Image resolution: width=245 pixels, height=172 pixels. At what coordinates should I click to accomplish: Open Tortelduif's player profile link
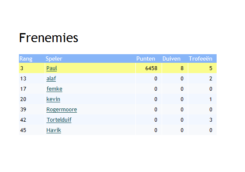point(59,120)
